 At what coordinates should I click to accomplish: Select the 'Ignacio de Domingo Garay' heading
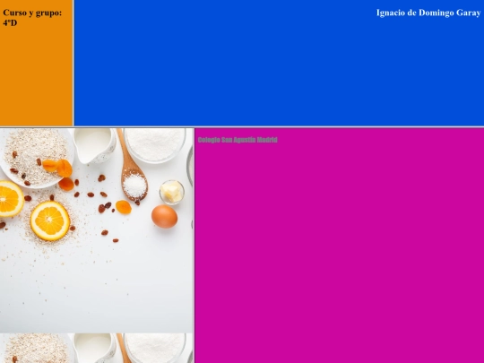click(x=428, y=13)
